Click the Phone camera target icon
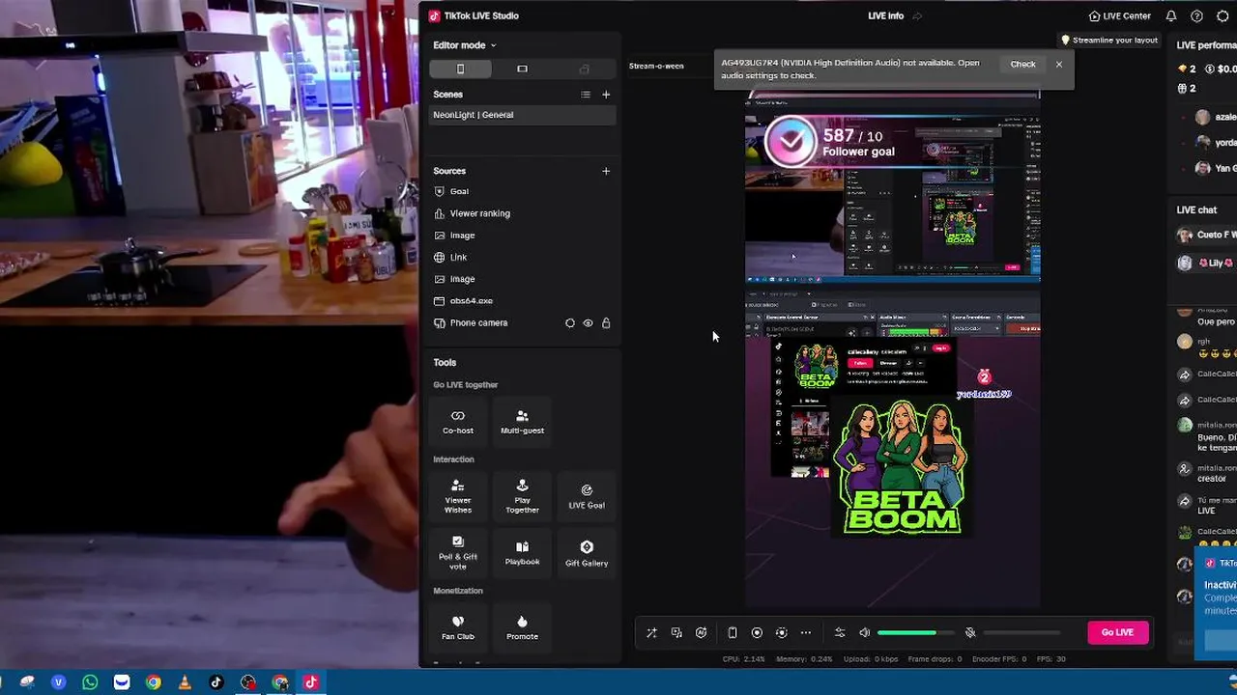 tap(569, 323)
